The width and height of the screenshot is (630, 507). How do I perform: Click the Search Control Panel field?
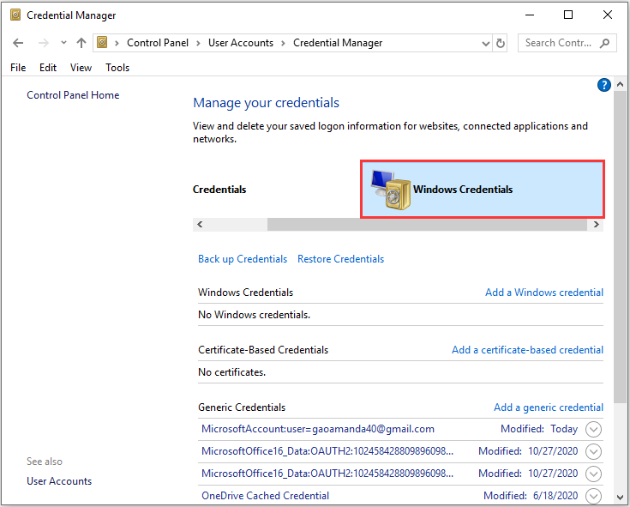coord(557,43)
